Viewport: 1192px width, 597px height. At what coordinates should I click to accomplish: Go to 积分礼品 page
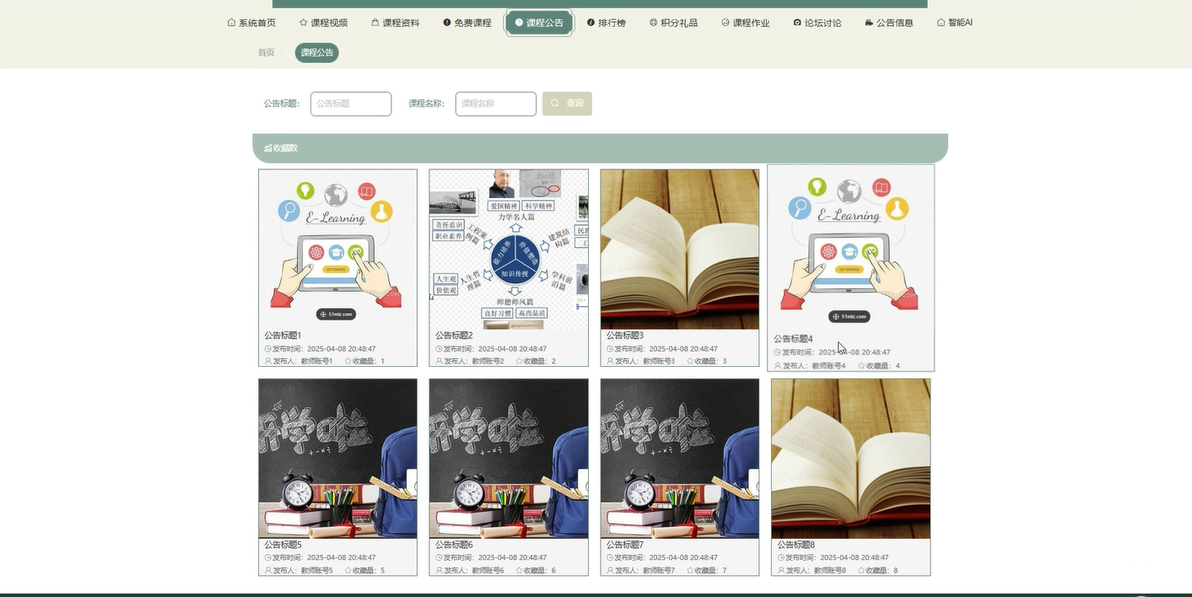point(673,23)
